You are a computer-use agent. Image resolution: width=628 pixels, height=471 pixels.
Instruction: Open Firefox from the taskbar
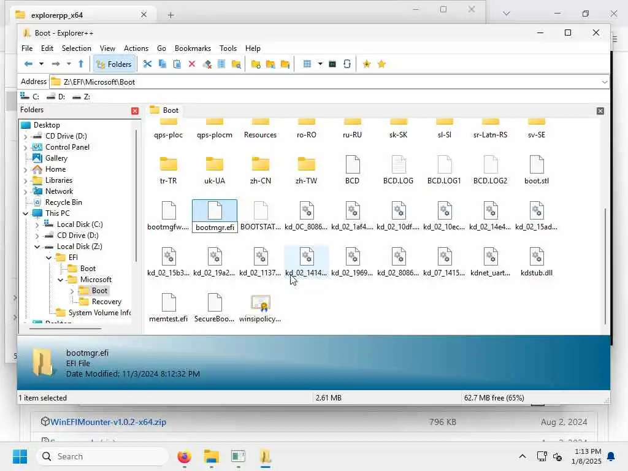[184, 456]
